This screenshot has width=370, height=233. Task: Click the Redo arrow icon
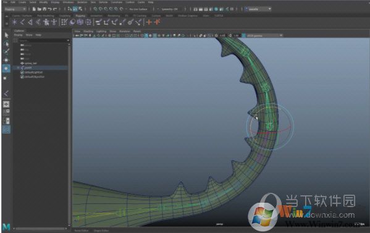click(x=55, y=9)
